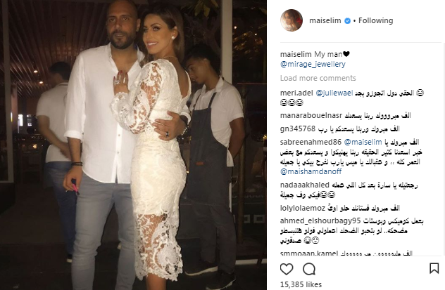The image size is (445, 290).
Task: Visit sabreenahmed86's profile
Action: coord(311,142)
